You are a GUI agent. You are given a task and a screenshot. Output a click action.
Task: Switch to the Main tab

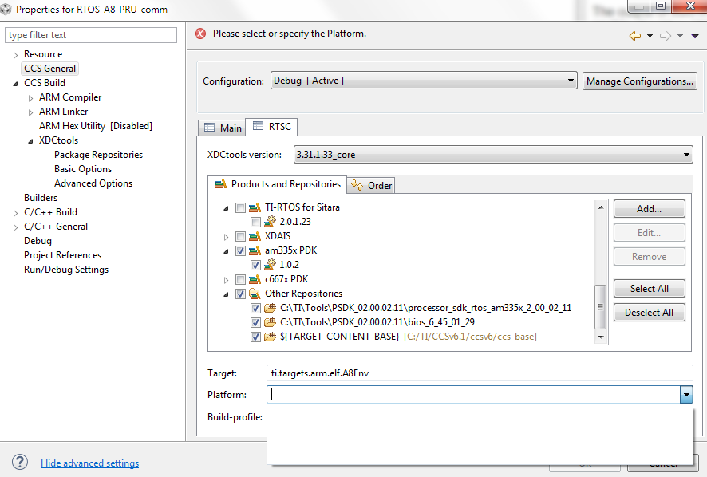[223, 128]
